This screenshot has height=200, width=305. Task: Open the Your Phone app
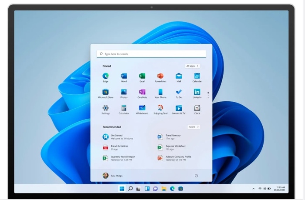[x=160, y=93]
